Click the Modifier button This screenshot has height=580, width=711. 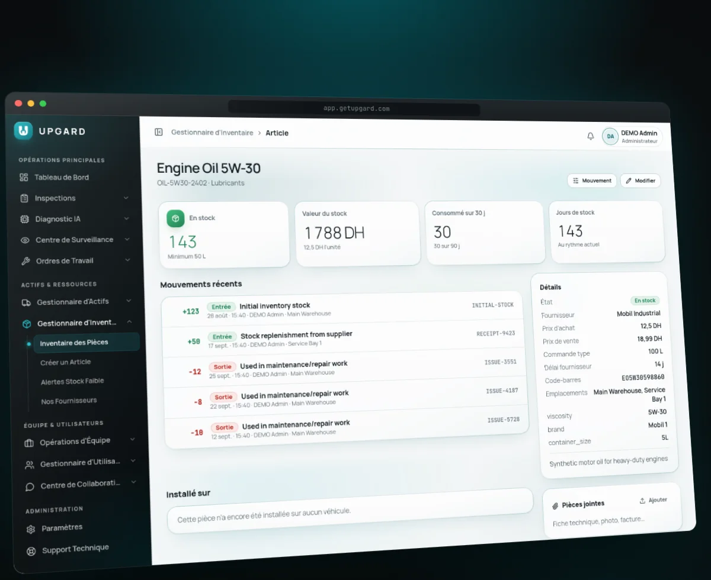[640, 181]
